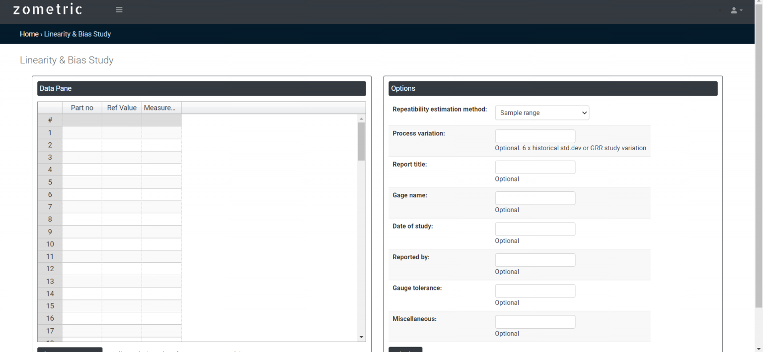Focus the Gauge tolerance field

point(535,291)
